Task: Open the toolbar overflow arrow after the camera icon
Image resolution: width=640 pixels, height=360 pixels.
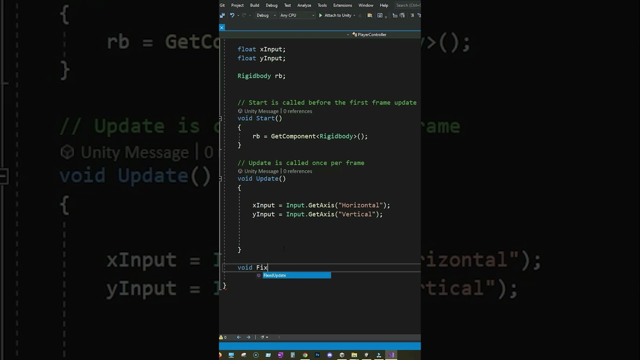Action: (386, 17)
